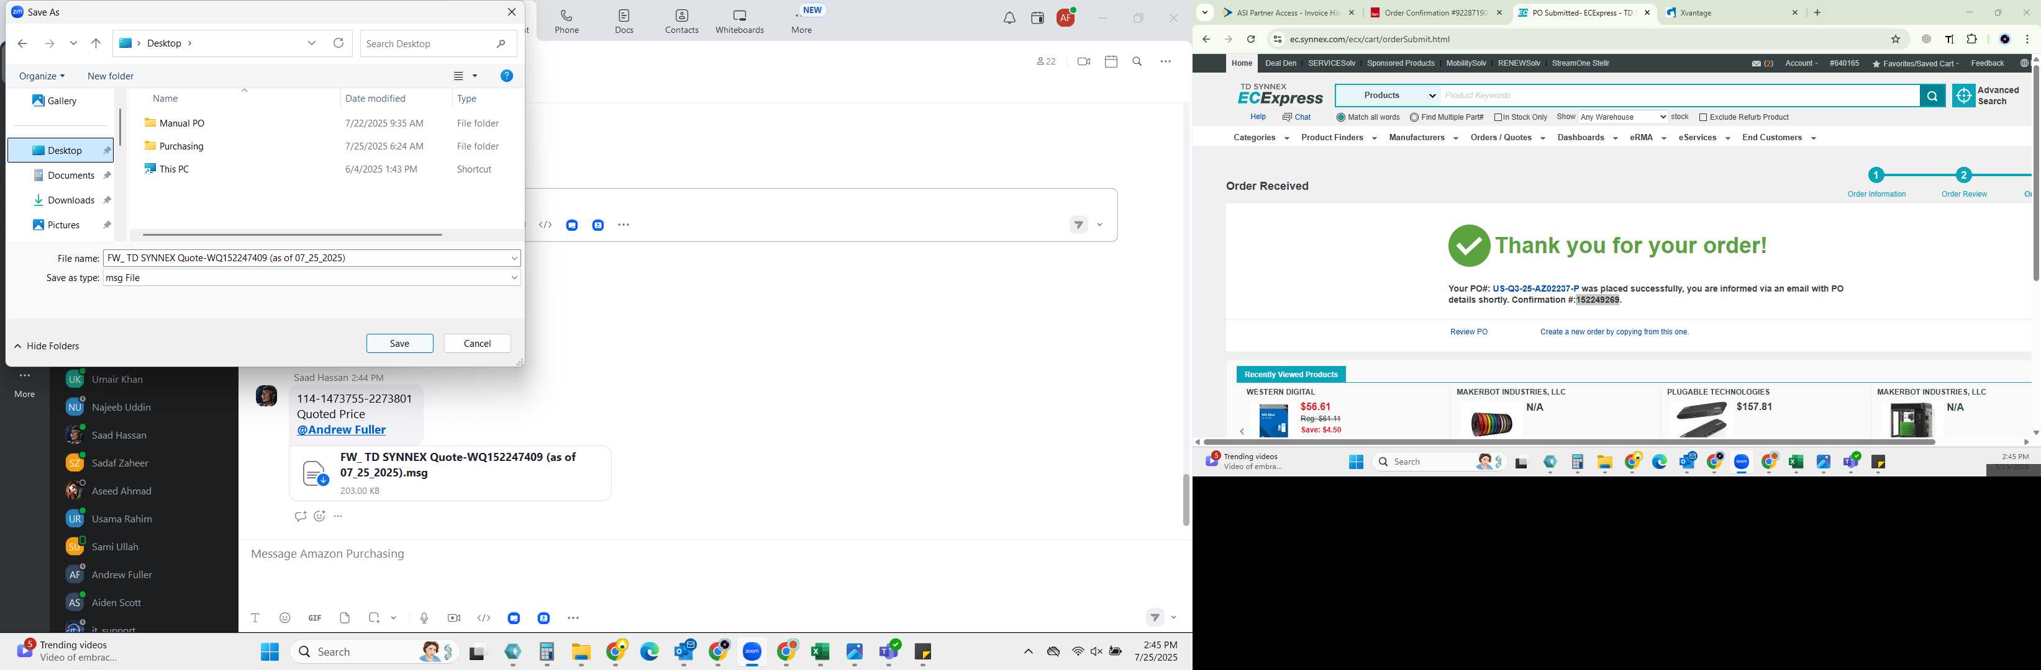
Task: Click the Review PO link
Action: coord(1468,333)
